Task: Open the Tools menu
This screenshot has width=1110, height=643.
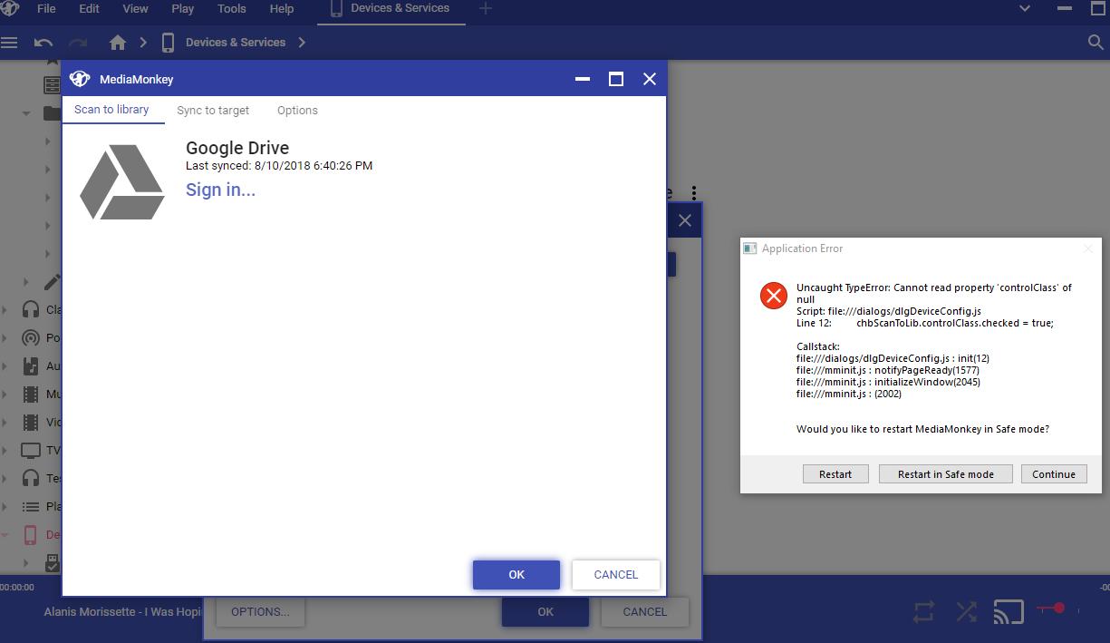Action: [x=231, y=9]
